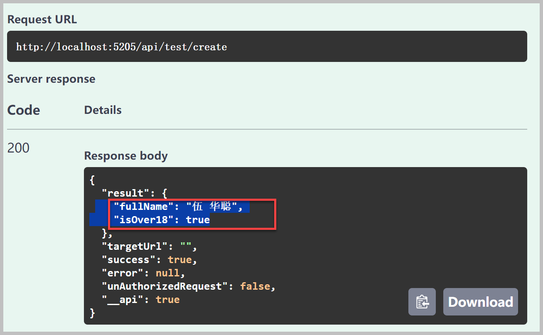Click the "Code" column header

tap(24, 110)
